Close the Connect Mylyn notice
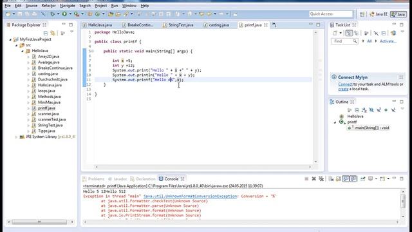This screenshot has height=232, width=412. click(401, 77)
